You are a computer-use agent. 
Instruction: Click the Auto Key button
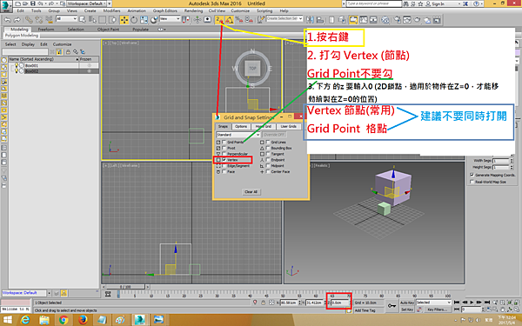point(407,303)
